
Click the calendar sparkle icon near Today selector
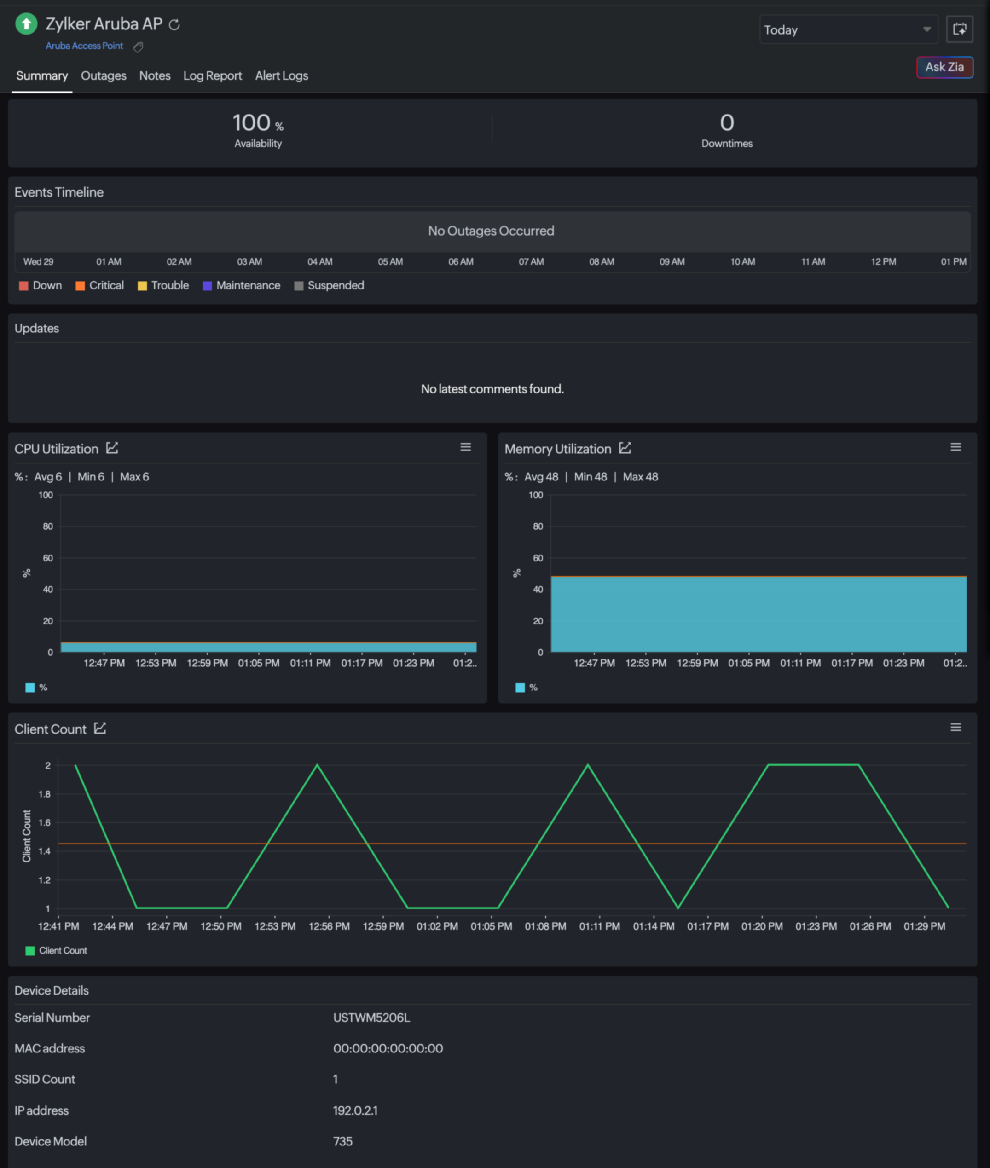(960, 29)
